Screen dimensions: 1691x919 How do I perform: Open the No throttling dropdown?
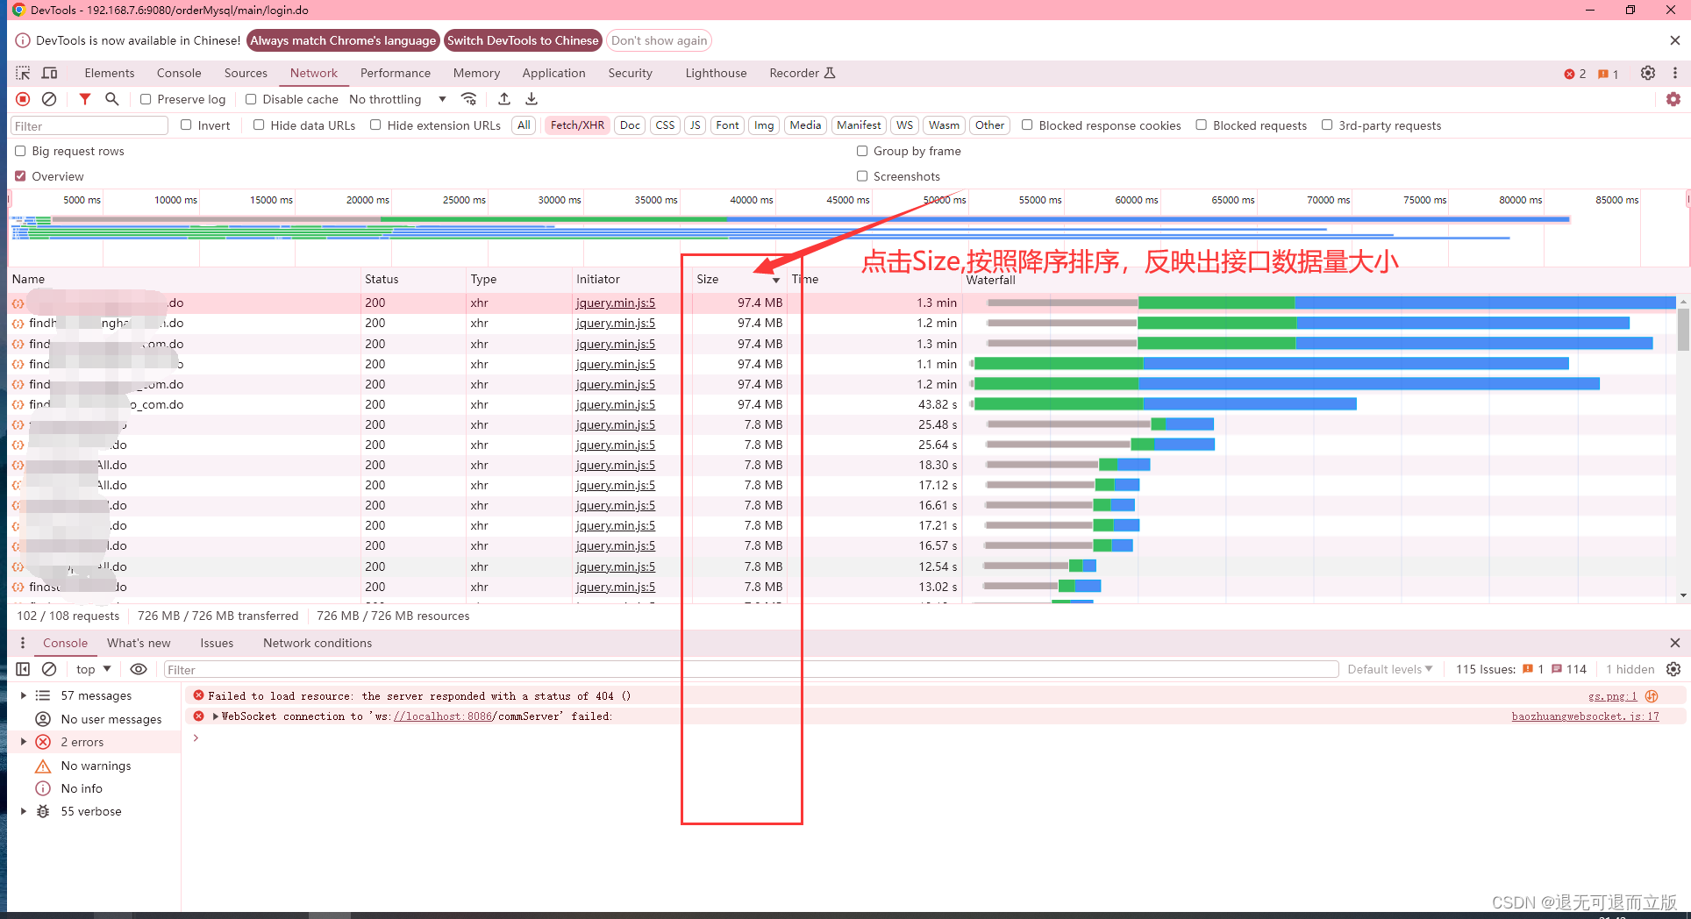click(x=398, y=99)
